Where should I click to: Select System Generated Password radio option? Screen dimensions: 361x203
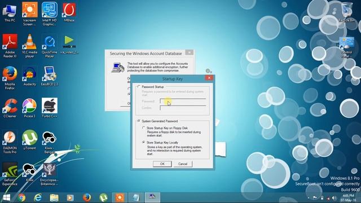[x=139, y=121]
